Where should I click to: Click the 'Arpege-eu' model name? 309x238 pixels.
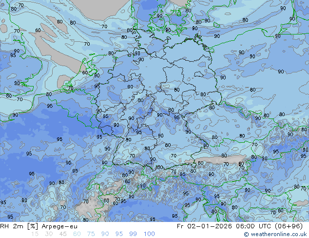coord(59,226)
